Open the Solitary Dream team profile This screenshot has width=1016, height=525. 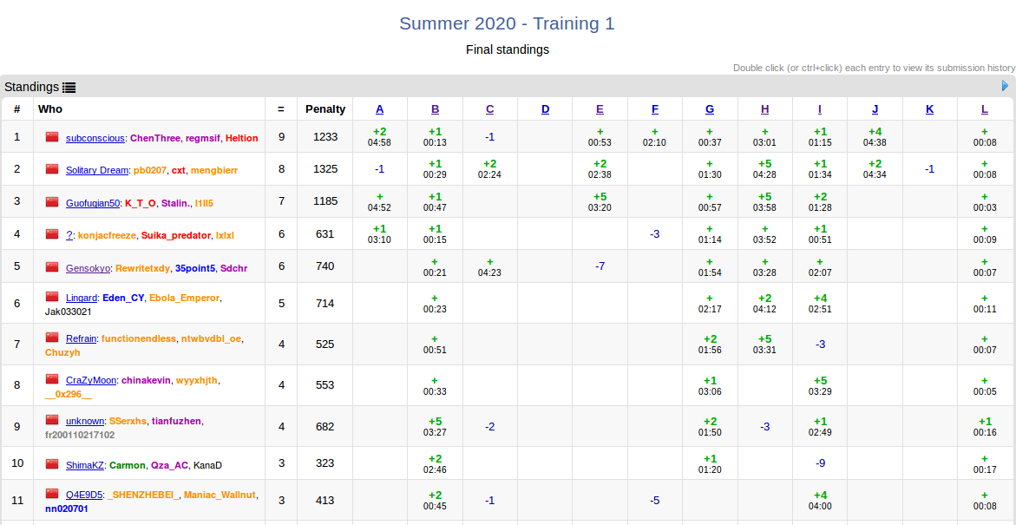pyautogui.click(x=97, y=170)
